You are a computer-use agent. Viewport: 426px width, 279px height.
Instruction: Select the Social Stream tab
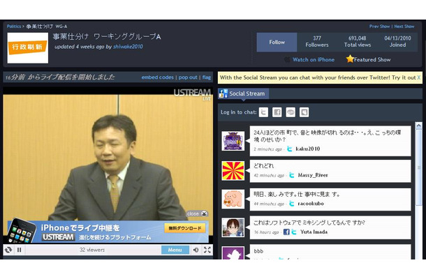[244, 93]
